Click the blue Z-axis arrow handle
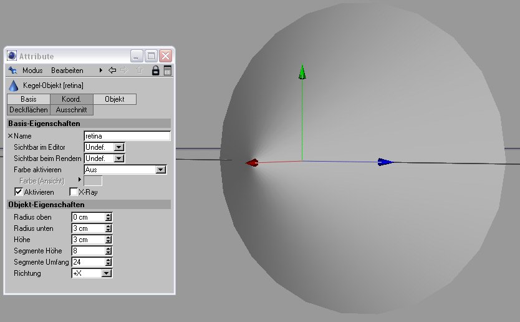520x322 pixels. coord(385,162)
